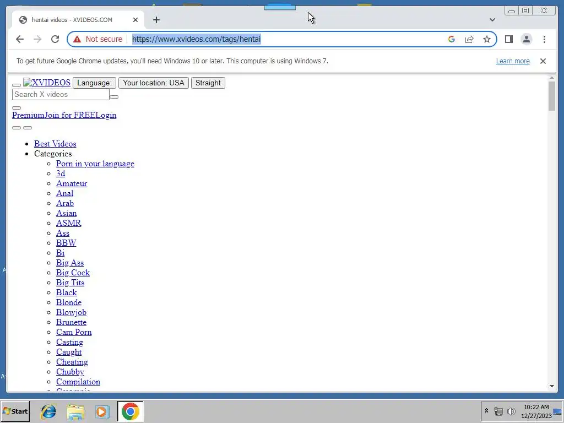564x423 pixels.
Task: Open the Best Videos link
Action: pos(55,144)
